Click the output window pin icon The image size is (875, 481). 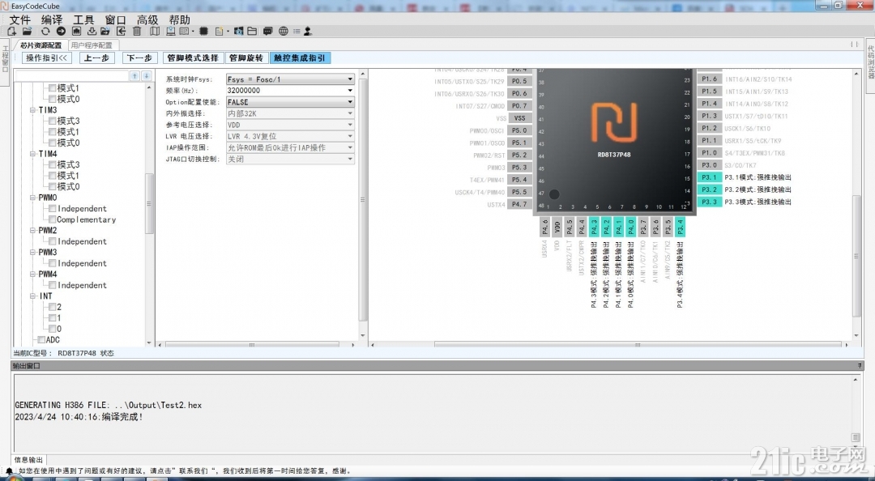tap(860, 366)
